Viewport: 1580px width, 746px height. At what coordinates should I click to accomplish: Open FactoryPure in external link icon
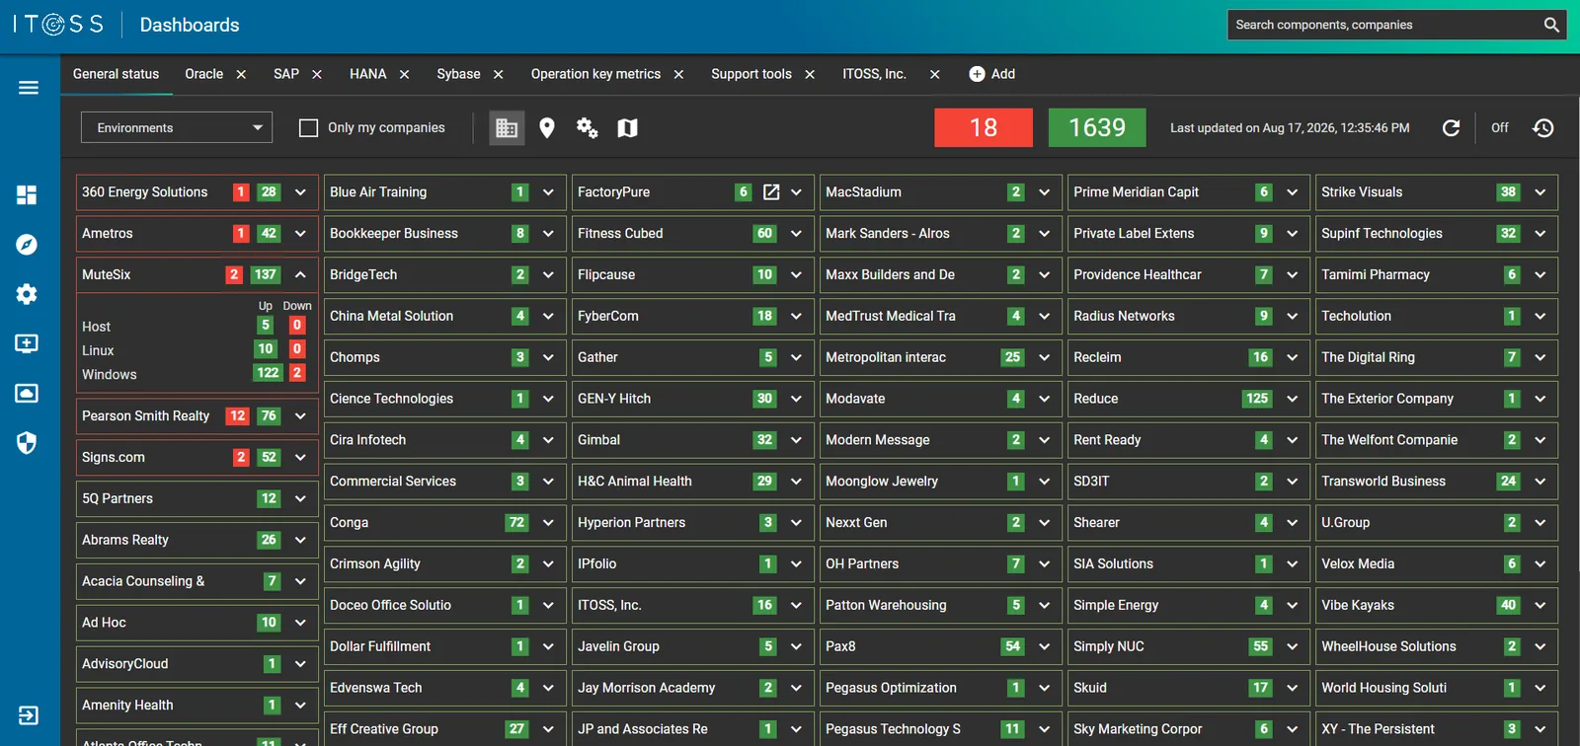pyautogui.click(x=771, y=192)
